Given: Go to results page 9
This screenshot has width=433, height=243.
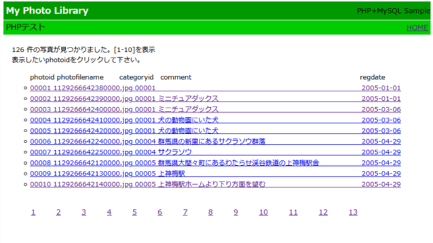Looking at the screenshot, I should pos(235,212).
